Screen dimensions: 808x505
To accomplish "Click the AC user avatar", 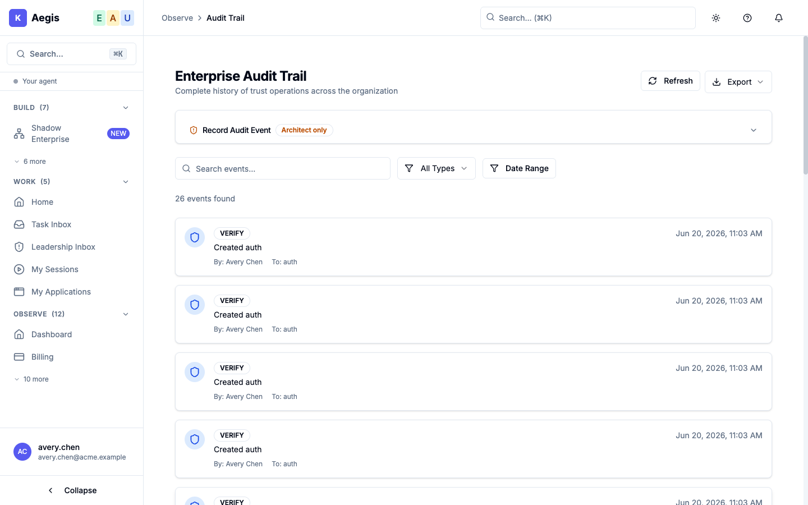I will 22,452.
